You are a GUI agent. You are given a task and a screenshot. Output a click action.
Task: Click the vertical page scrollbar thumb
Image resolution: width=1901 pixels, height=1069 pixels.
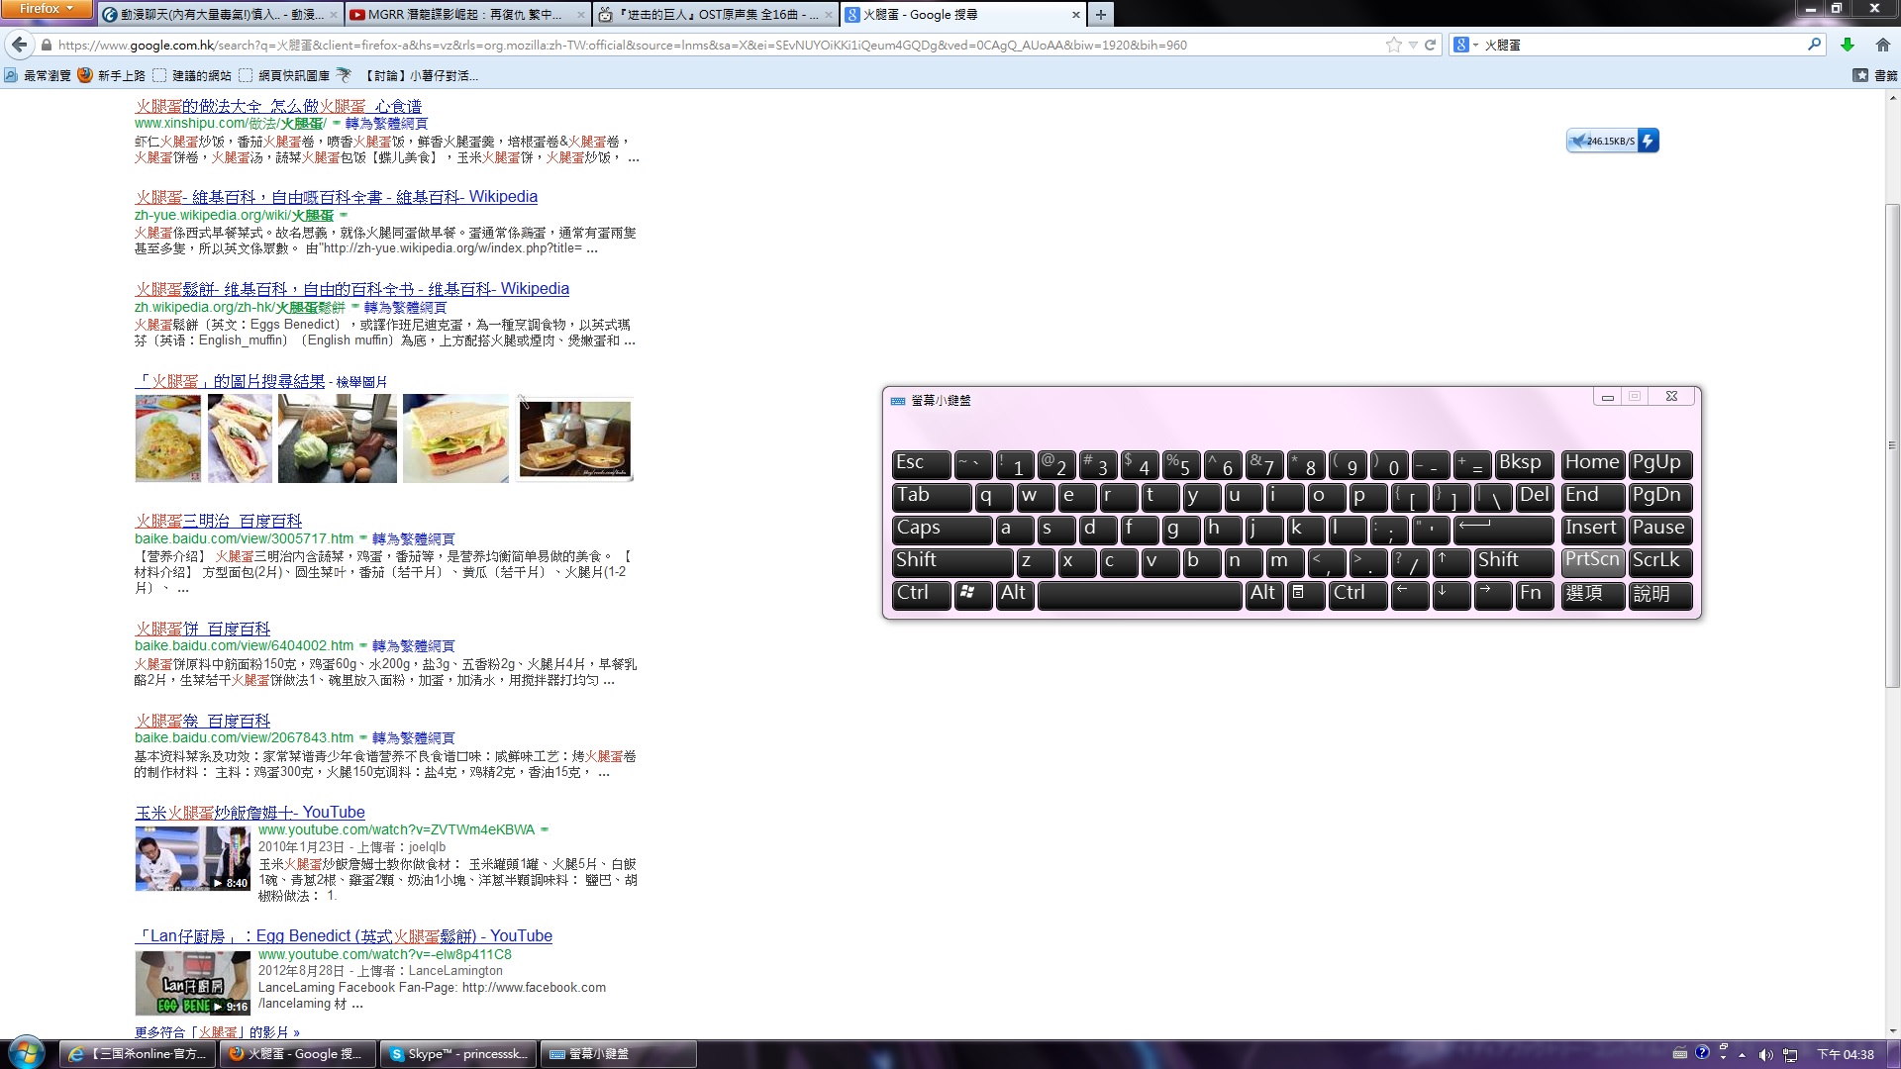[1892, 445]
